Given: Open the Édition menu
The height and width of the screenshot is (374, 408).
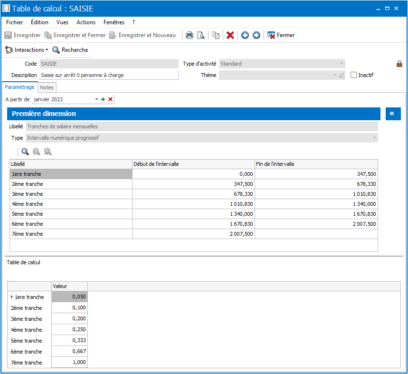Looking at the screenshot, I should tap(39, 22).
